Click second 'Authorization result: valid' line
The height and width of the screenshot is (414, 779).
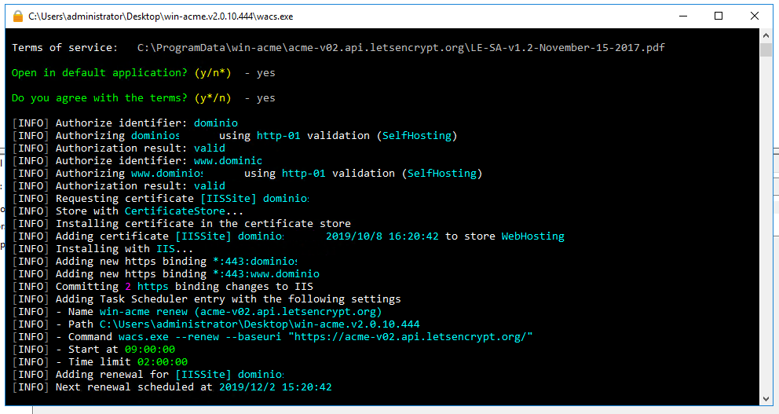click(x=119, y=186)
